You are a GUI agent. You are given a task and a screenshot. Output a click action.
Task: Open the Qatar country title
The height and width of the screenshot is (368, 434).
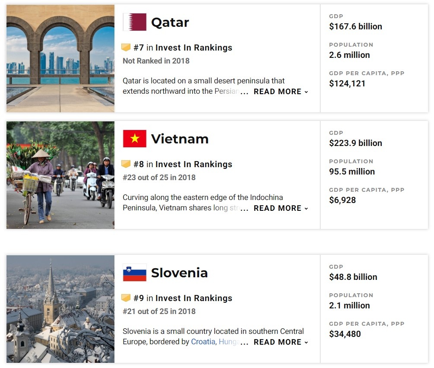[x=170, y=22]
